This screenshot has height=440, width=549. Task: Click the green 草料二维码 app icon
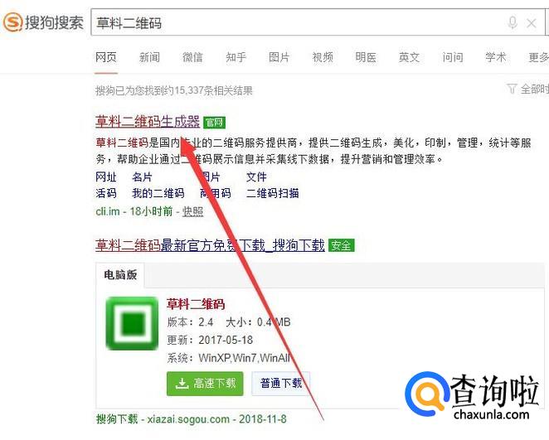[132, 323]
